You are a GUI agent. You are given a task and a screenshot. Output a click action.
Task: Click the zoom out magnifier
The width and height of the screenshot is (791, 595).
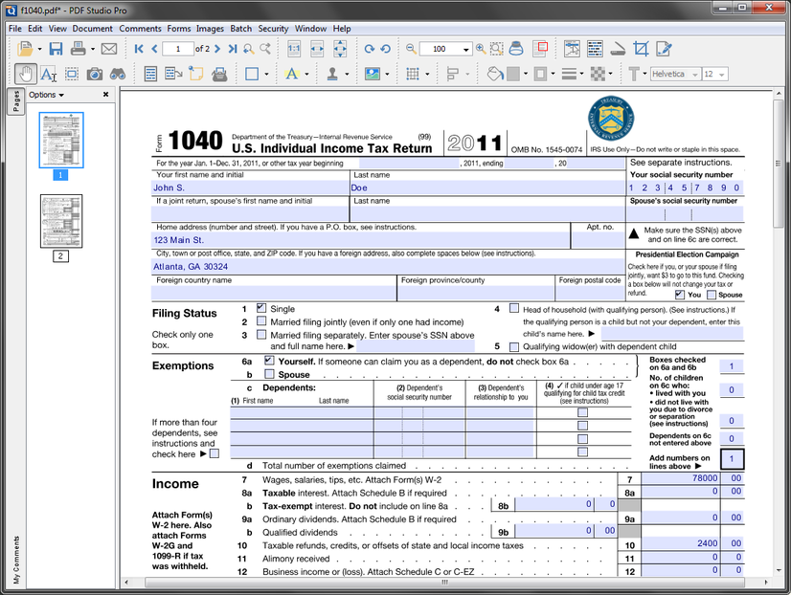click(411, 49)
